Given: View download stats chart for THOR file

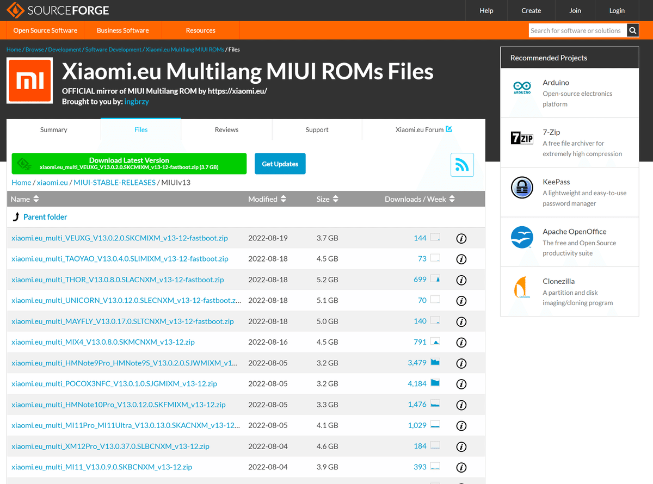Looking at the screenshot, I should tap(435, 279).
